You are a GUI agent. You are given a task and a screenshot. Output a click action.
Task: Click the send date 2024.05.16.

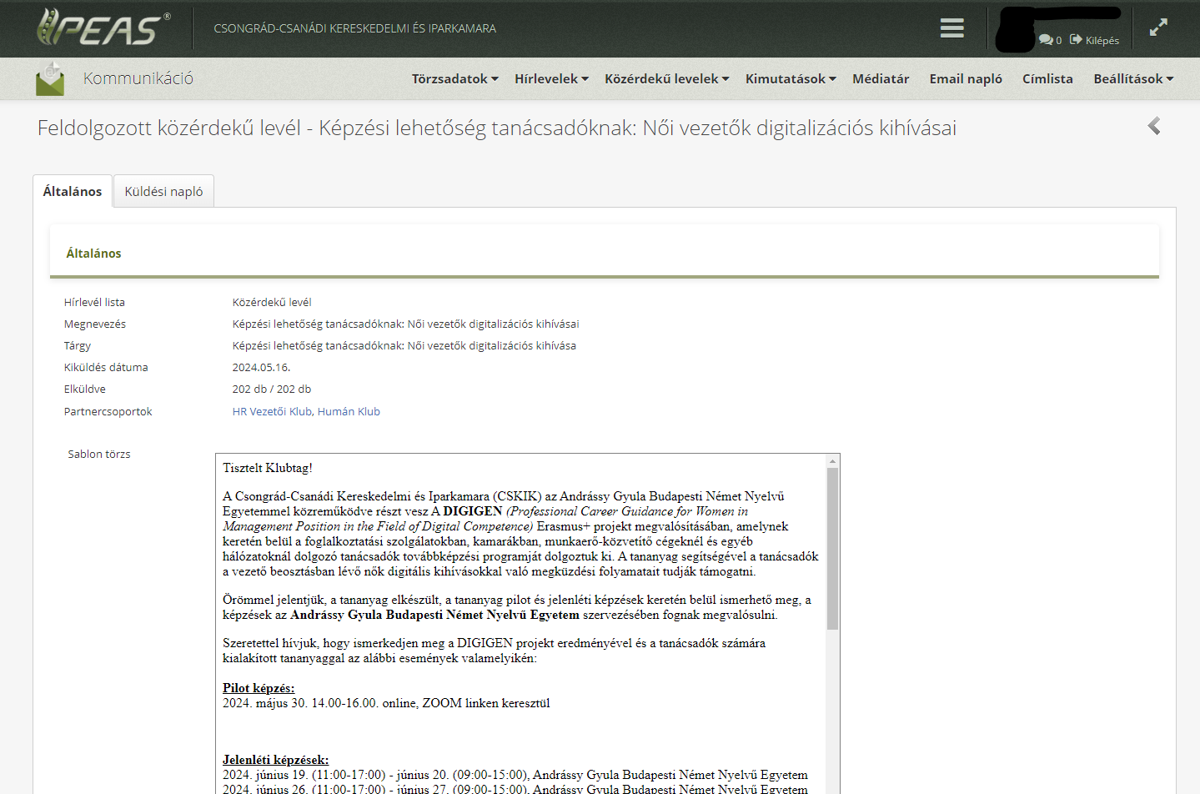pos(261,367)
